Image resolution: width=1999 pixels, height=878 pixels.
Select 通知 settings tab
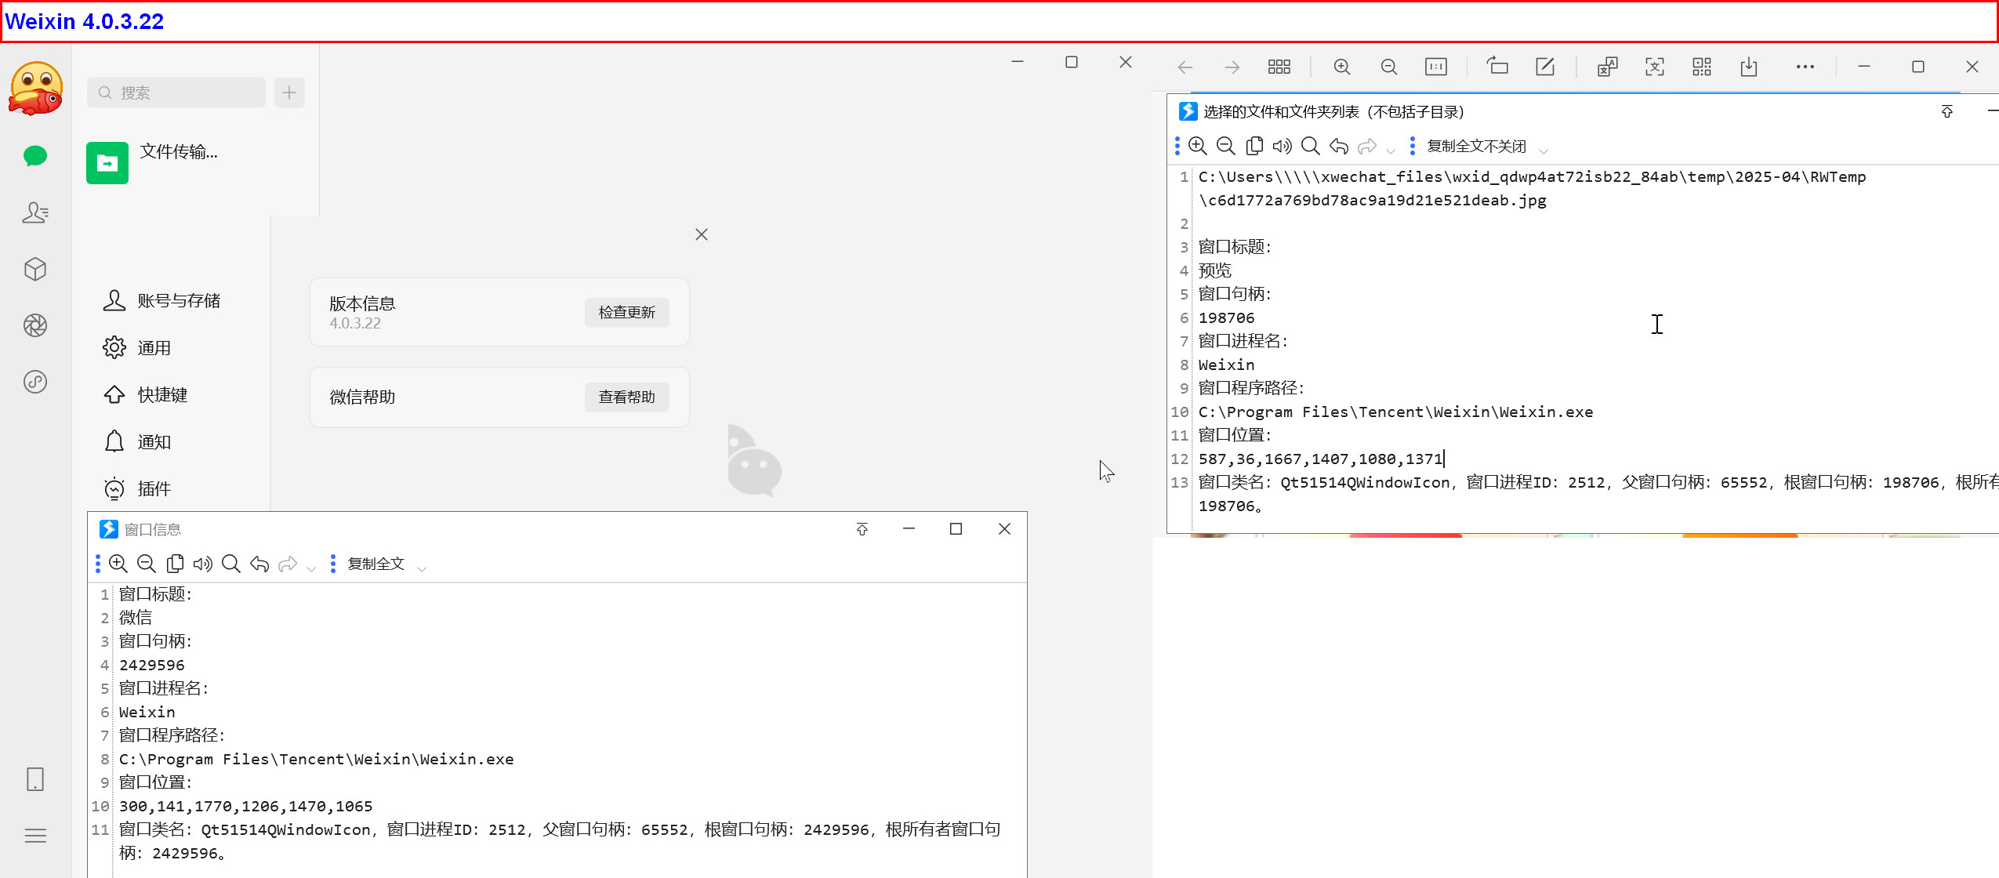point(137,442)
